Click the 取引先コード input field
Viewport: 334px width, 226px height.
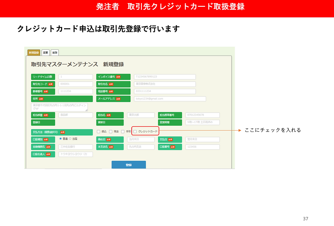pyautogui.click(x=76, y=84)
